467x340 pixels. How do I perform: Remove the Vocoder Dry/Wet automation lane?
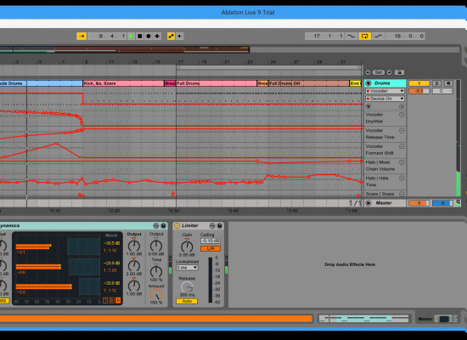point(402,115)
